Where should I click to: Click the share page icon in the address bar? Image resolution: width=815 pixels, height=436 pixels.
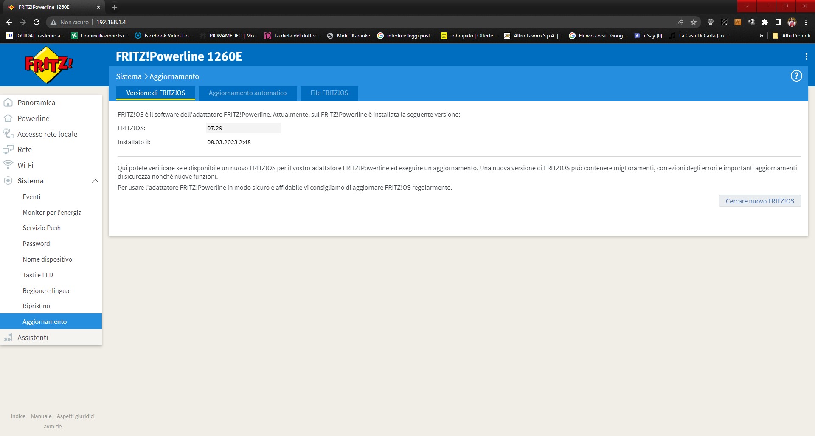(x=680, y=22)
